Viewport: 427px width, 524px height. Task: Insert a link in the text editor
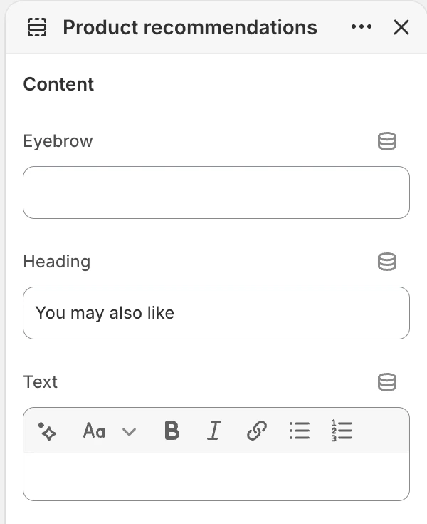click(256, 431)
